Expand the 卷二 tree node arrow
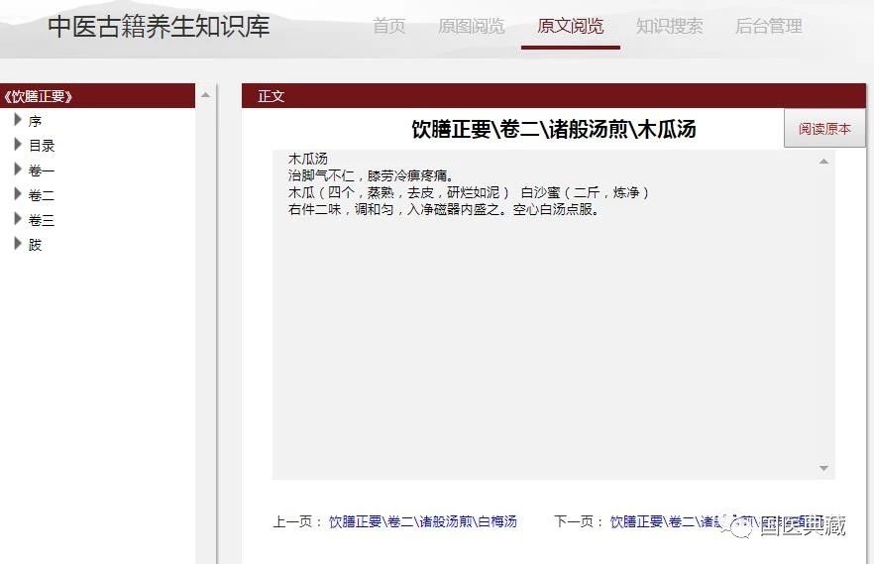The width and height of the screenshot is (874, 564). click(18, 194)
